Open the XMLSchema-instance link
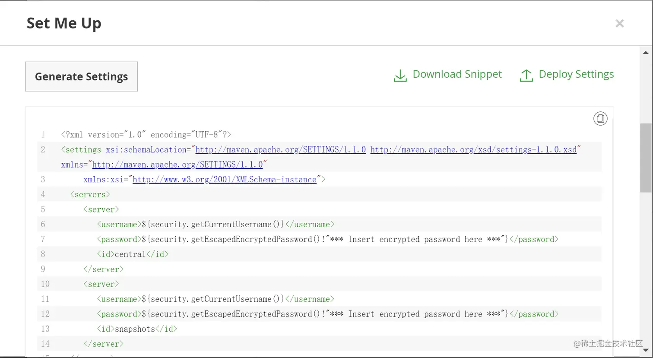This screenshot has height=358, width=653. [224, 180]
